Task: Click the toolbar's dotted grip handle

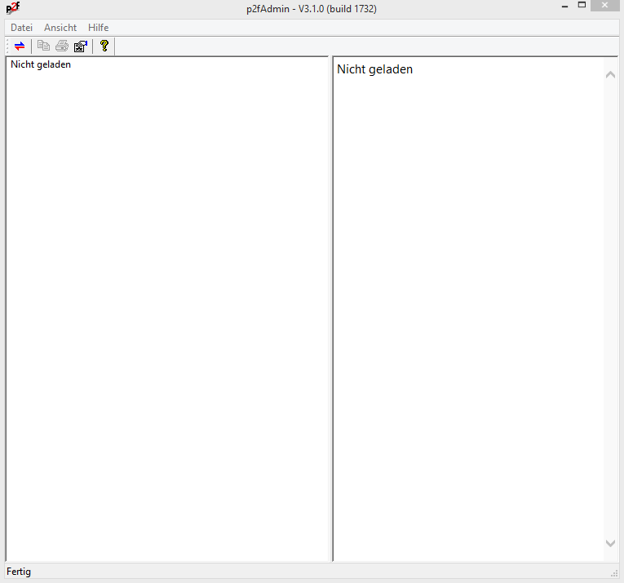Action: [7, 46]
